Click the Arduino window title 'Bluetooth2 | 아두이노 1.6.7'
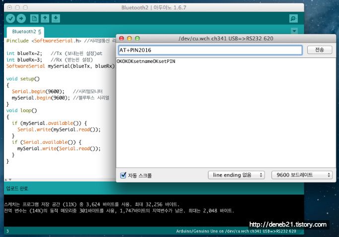Screen dimensions: 339x237 pos(154,7)
